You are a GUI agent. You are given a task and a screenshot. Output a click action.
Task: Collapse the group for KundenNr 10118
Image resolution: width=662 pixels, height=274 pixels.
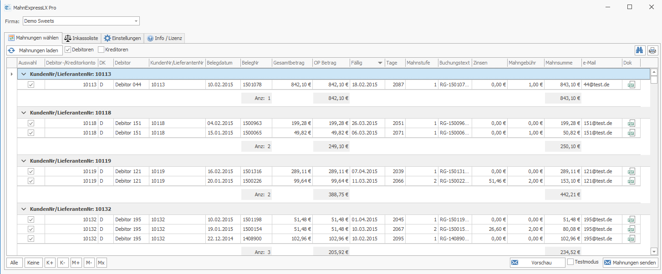pos(24,113)
